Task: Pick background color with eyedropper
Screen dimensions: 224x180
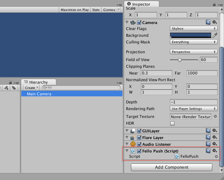Action: (x=215, y=35)
